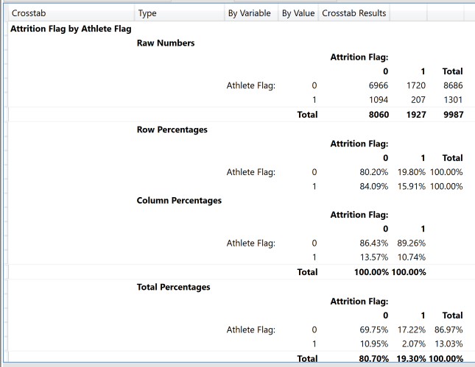Click raw row total 1301
The width and height of the screenshot is (475, 367).
click(453, 99)
